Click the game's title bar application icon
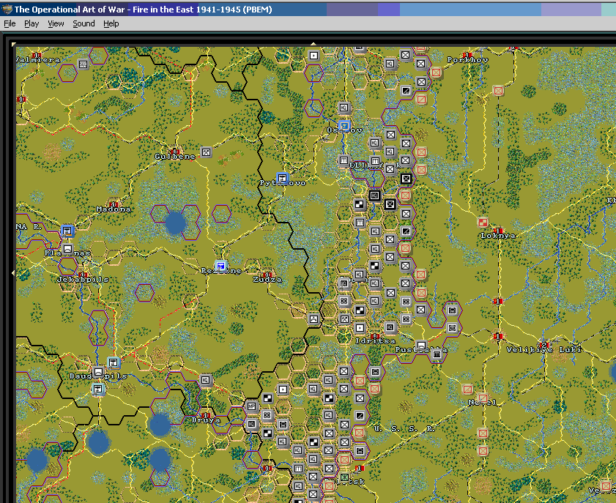The image size is (616, 503). (x=7, y=9)
